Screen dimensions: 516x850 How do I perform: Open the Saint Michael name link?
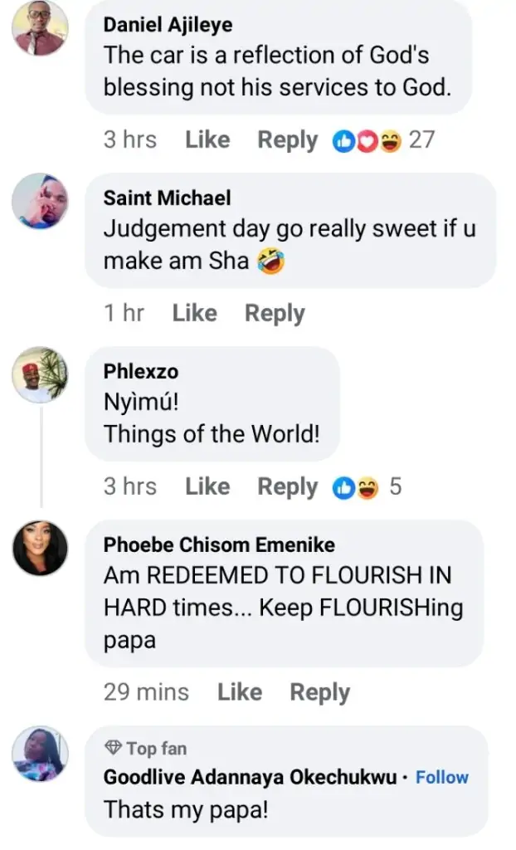coord(167,198)
